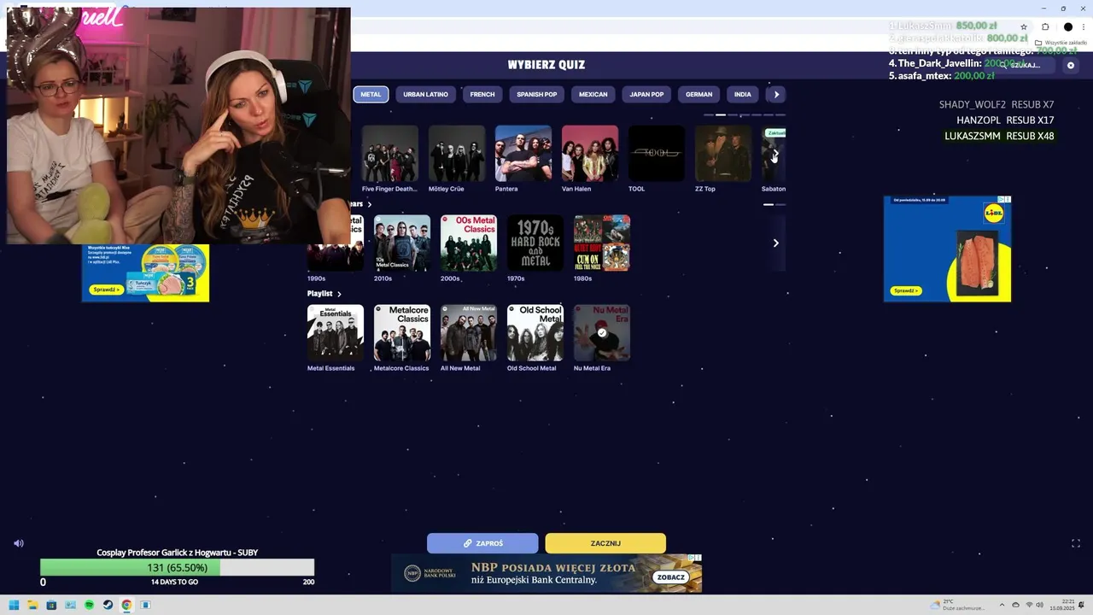
Task: Next artists arrow over Sabaton card
Action: (x=774, y=154)
